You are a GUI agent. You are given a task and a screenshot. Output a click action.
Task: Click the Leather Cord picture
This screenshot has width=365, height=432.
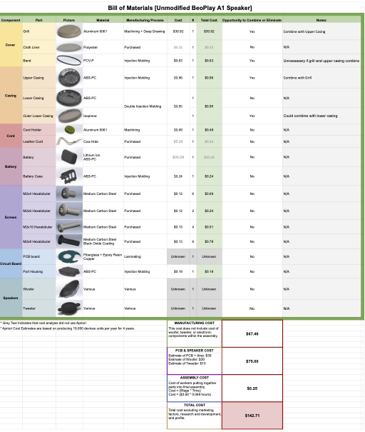tap(69, 141)
